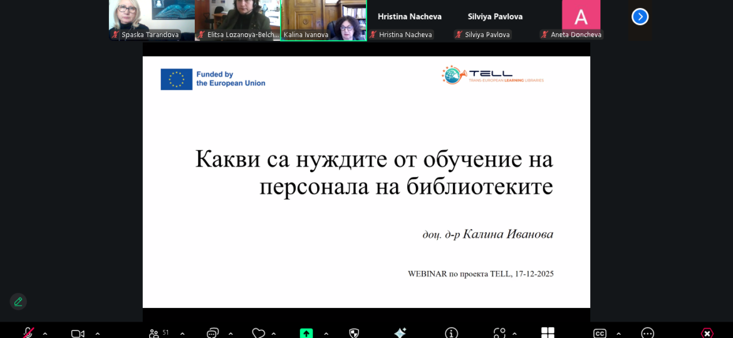
Task: Click muted mic icon beside Silviya Pavlova label
Action: pos(459,34)
